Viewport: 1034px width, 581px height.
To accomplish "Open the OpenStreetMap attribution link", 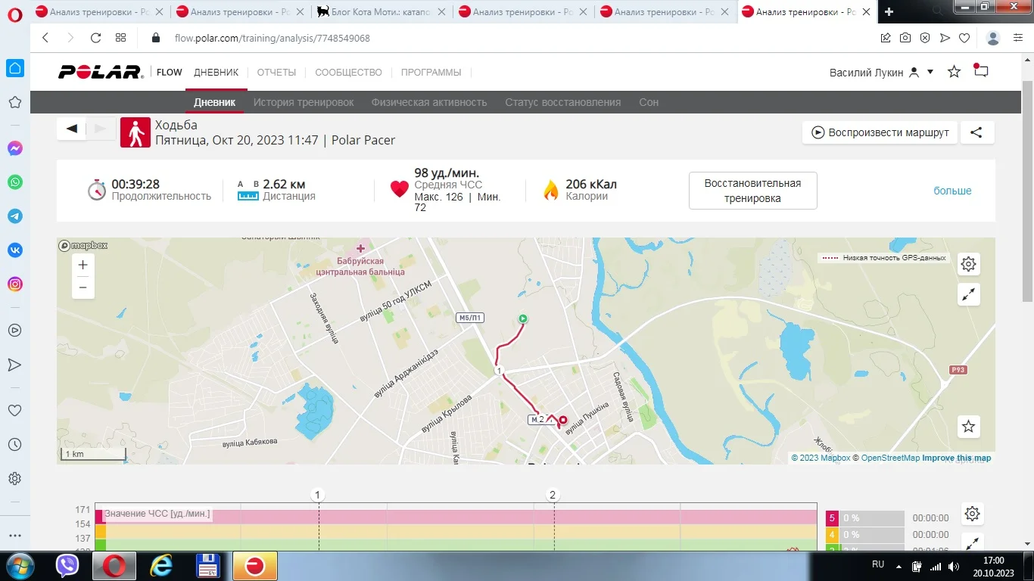I will coord(890,458).
